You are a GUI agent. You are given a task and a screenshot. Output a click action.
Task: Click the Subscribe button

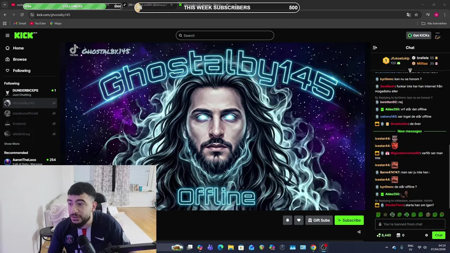point(349,220)
